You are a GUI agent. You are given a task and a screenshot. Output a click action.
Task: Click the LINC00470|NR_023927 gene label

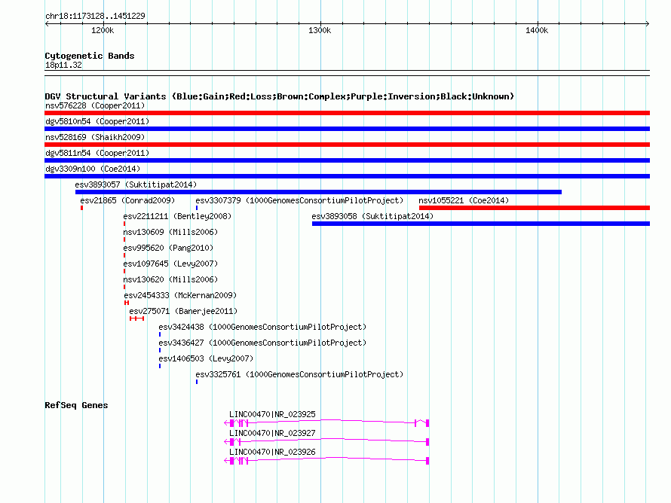point(272,433)
